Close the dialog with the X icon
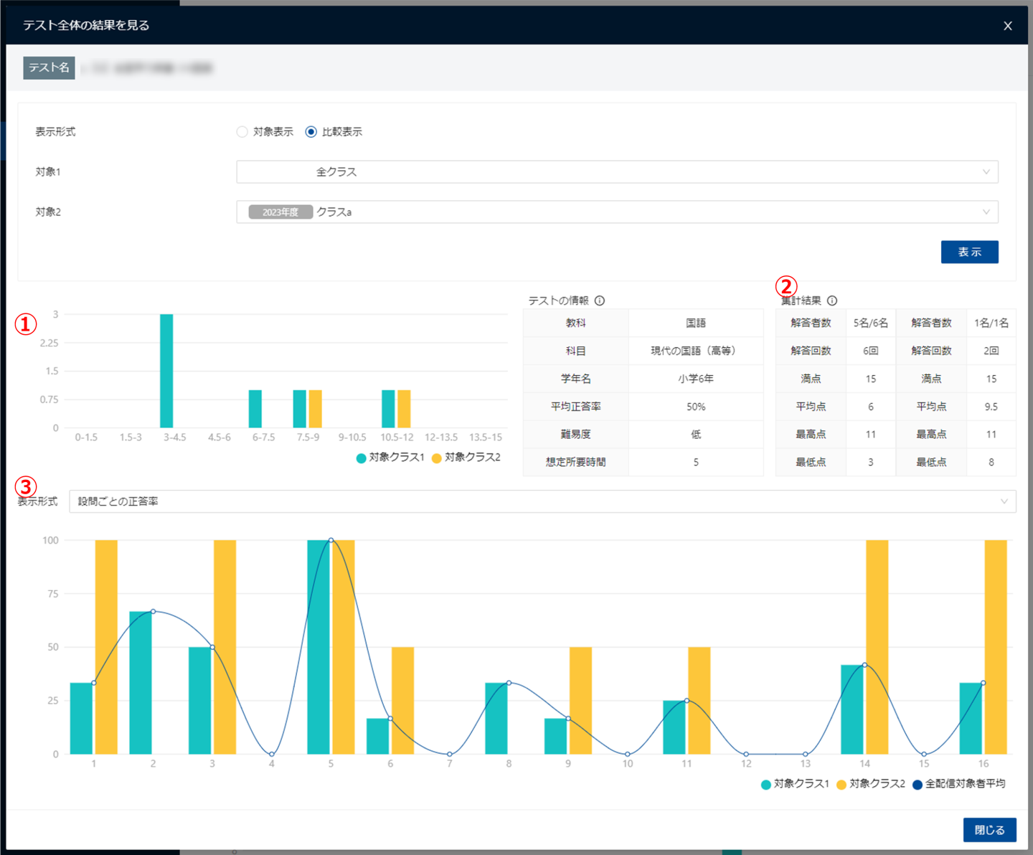1033x855 pixels. pos(1007,26)
